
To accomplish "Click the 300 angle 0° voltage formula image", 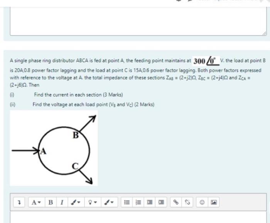I will point(206,61).
